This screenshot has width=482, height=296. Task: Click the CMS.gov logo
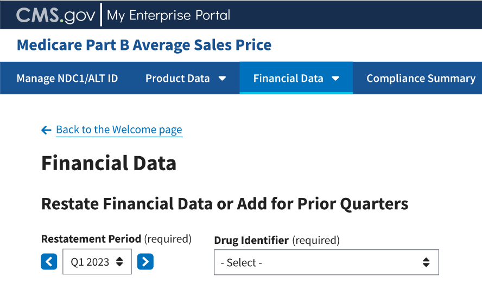pyautogui.click(x=55, y=15)
